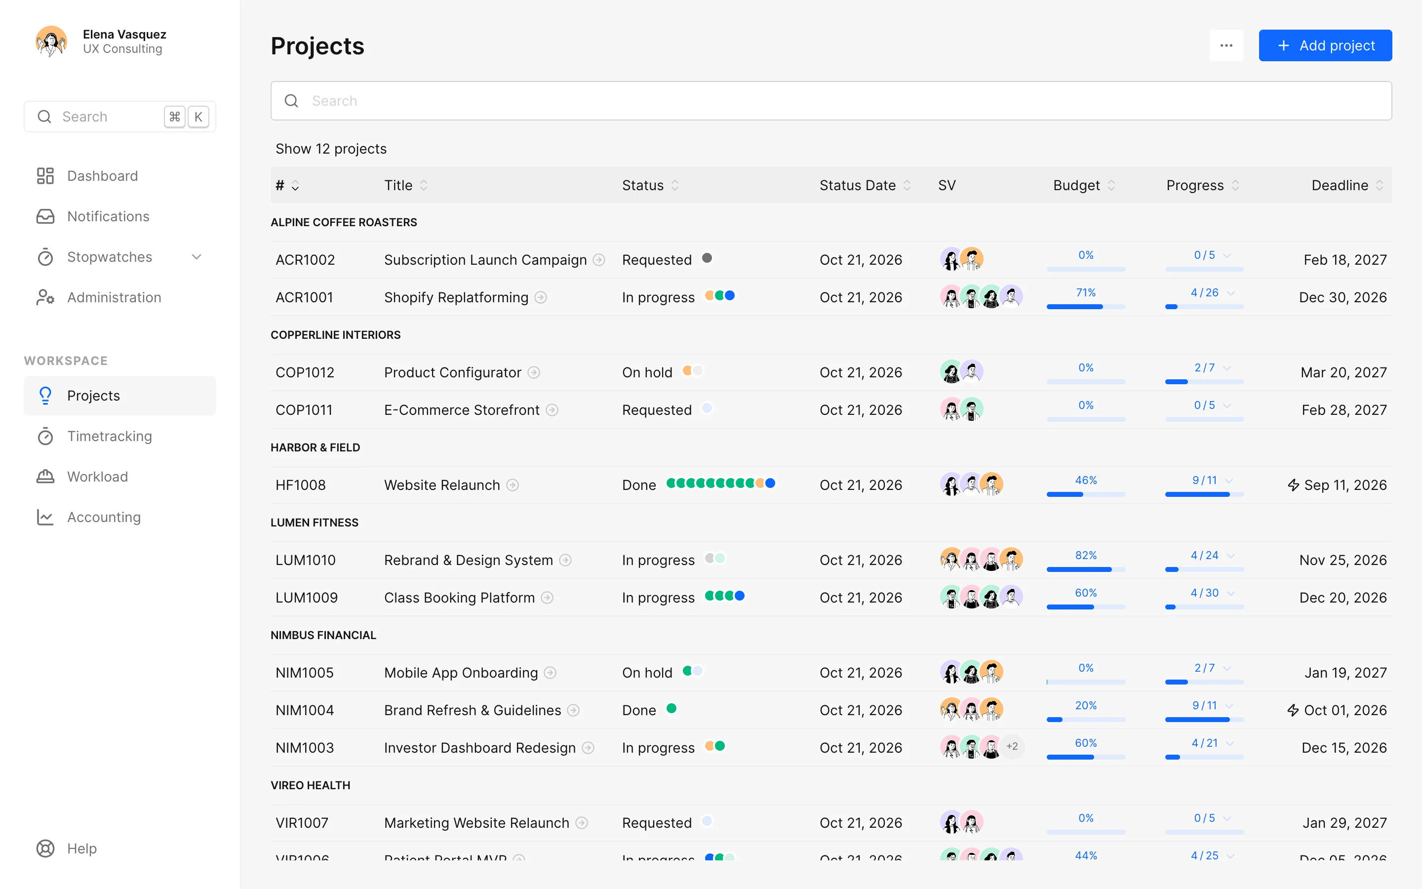The image size is (1422, 889).
Task: Open arrow icon beside Class Booking Platform
Action: (547, 598)
